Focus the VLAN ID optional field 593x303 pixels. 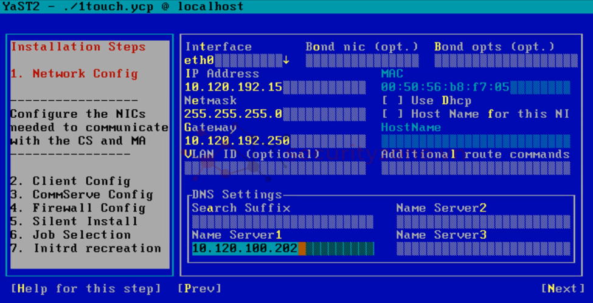274,168
